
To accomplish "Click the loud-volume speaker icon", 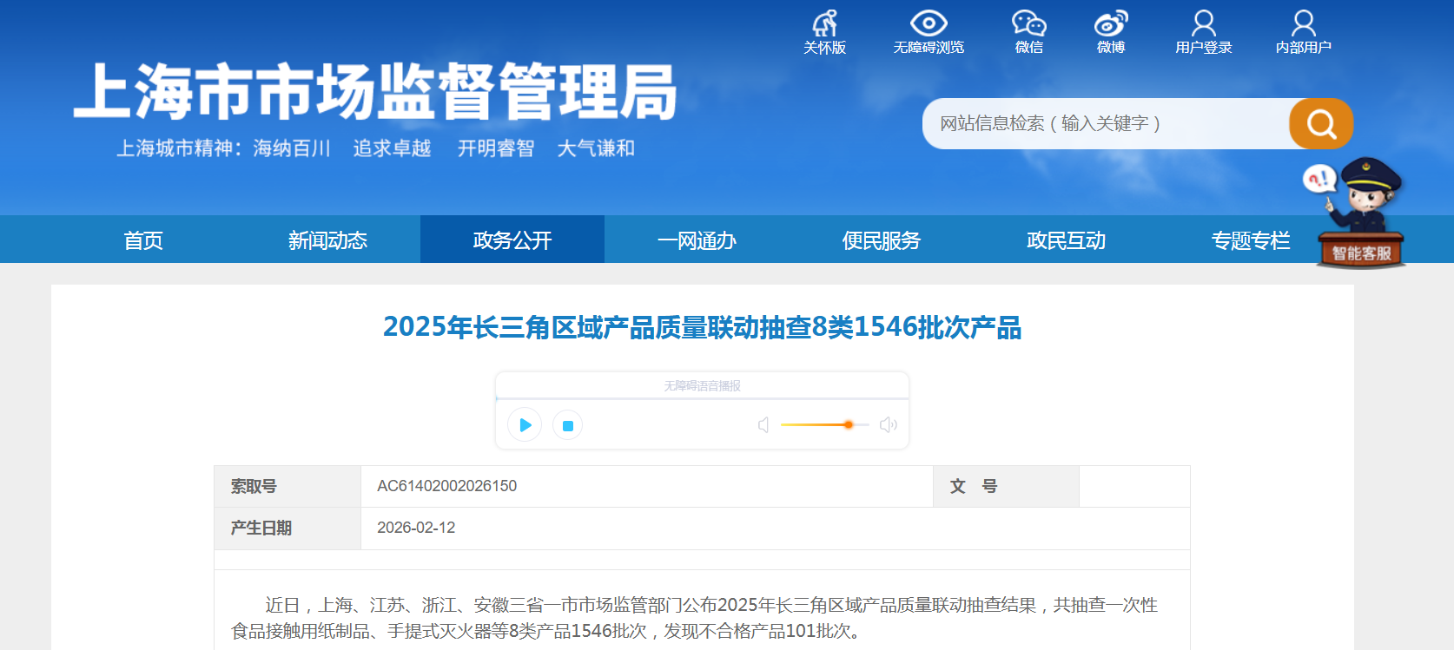I will point(888,425).
